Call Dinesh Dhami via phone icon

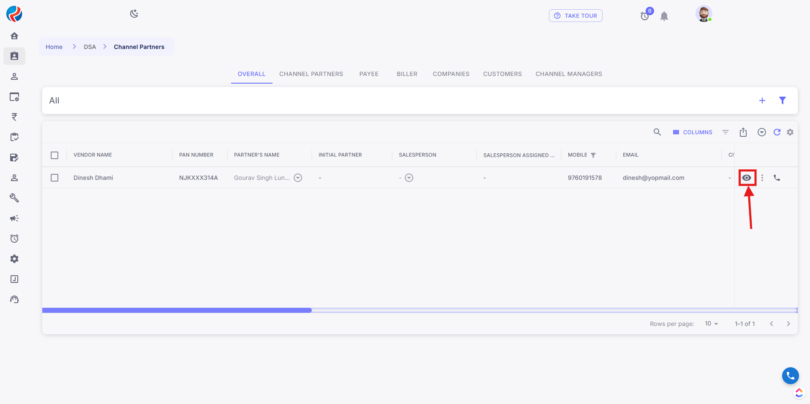coord(777,178)
